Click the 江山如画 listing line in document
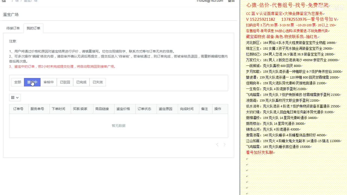The height and width of the screenshot is (195, 347). click(x=294, y=141)
